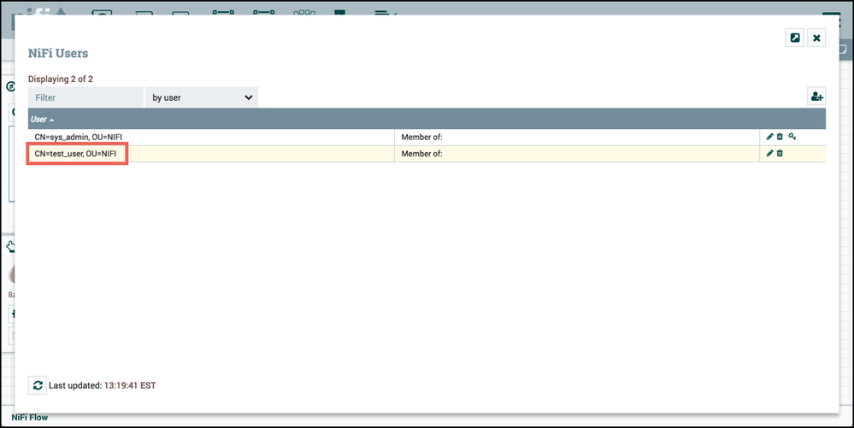Viewport: 854px width, 428px height.
Task: Click the add user icon
Action: (x=816, y=97)
